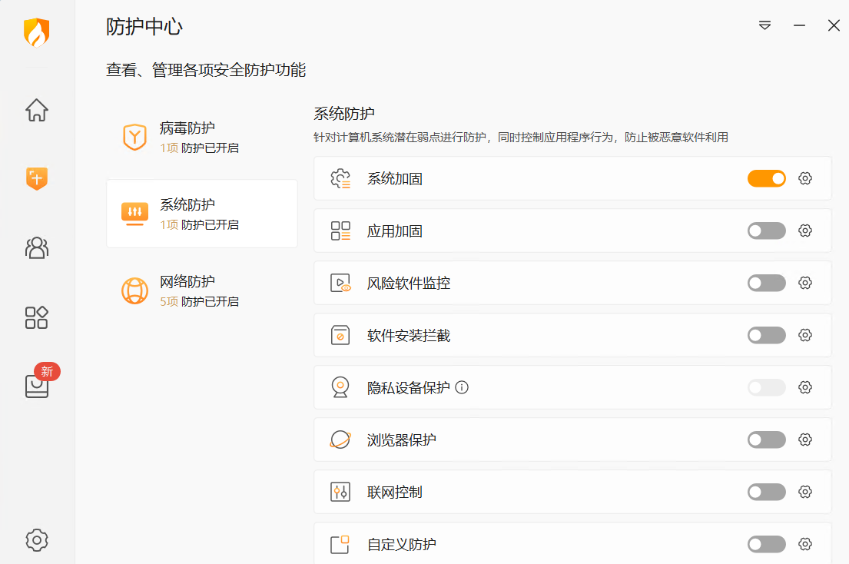Enable the 联网控制 toggle
The image size is (849, 564).
[x=766, y=492]
